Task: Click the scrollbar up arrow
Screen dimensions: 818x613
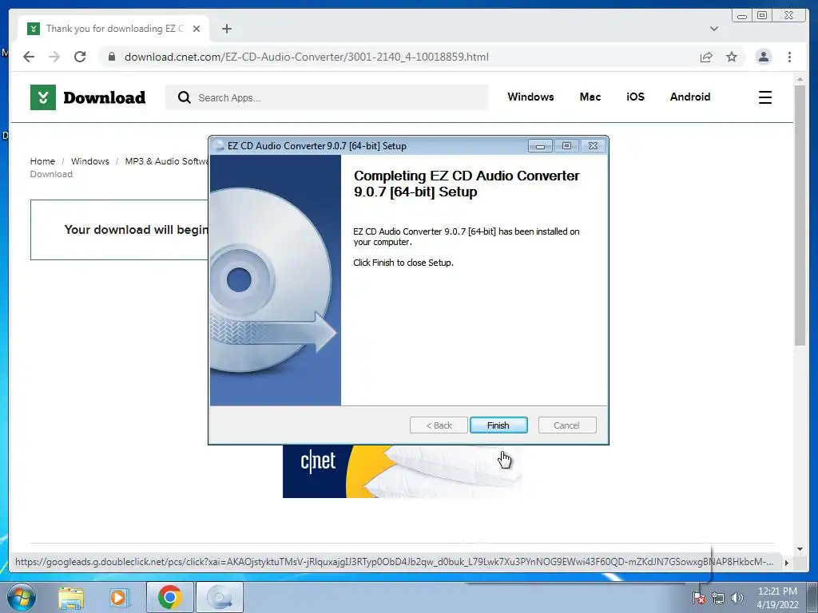Action: 800,79
